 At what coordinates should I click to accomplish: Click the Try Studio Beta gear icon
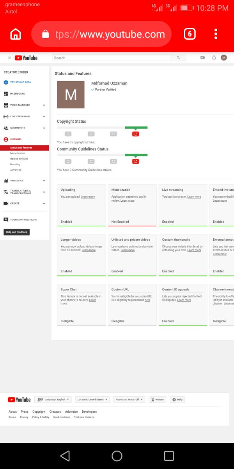(6, 82)
